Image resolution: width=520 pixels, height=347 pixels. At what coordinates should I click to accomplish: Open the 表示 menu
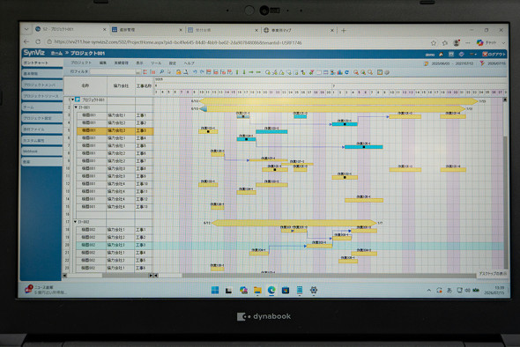(139, 63)
